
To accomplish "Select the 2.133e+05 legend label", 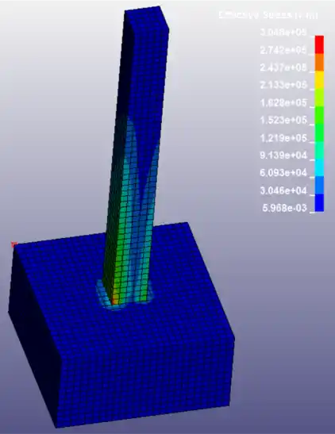I will (283, 85).
